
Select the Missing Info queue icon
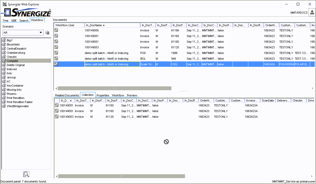coord(4,90)
